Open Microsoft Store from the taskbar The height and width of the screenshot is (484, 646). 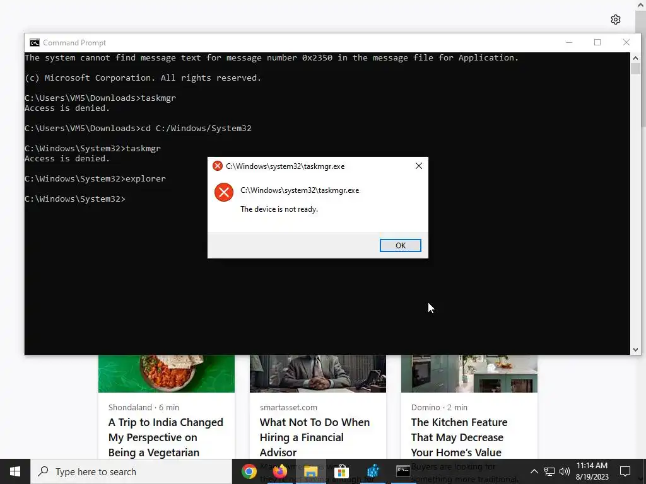(341, 471)
